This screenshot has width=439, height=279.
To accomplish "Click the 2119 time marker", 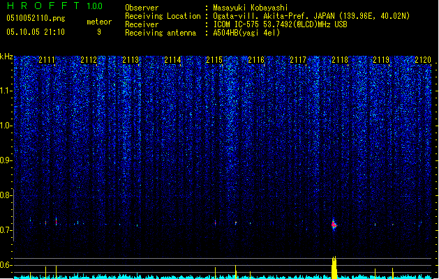I will click(x=382, y=60).
